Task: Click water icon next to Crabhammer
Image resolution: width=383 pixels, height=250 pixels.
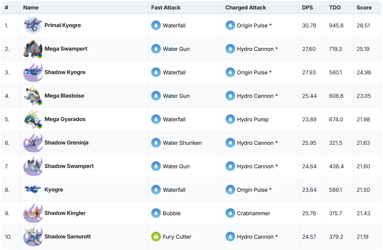Action: 230,213
